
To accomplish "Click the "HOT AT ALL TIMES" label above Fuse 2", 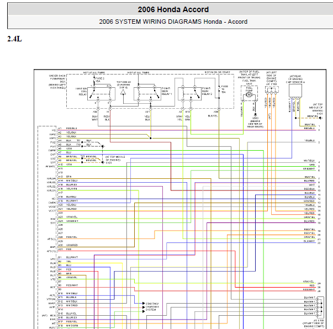I will point(94,73).
